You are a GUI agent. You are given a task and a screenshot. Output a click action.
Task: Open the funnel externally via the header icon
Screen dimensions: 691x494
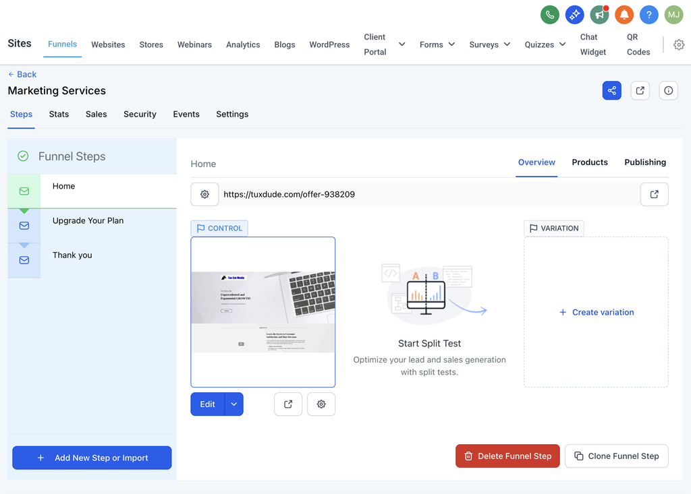(x=640, y=90)
